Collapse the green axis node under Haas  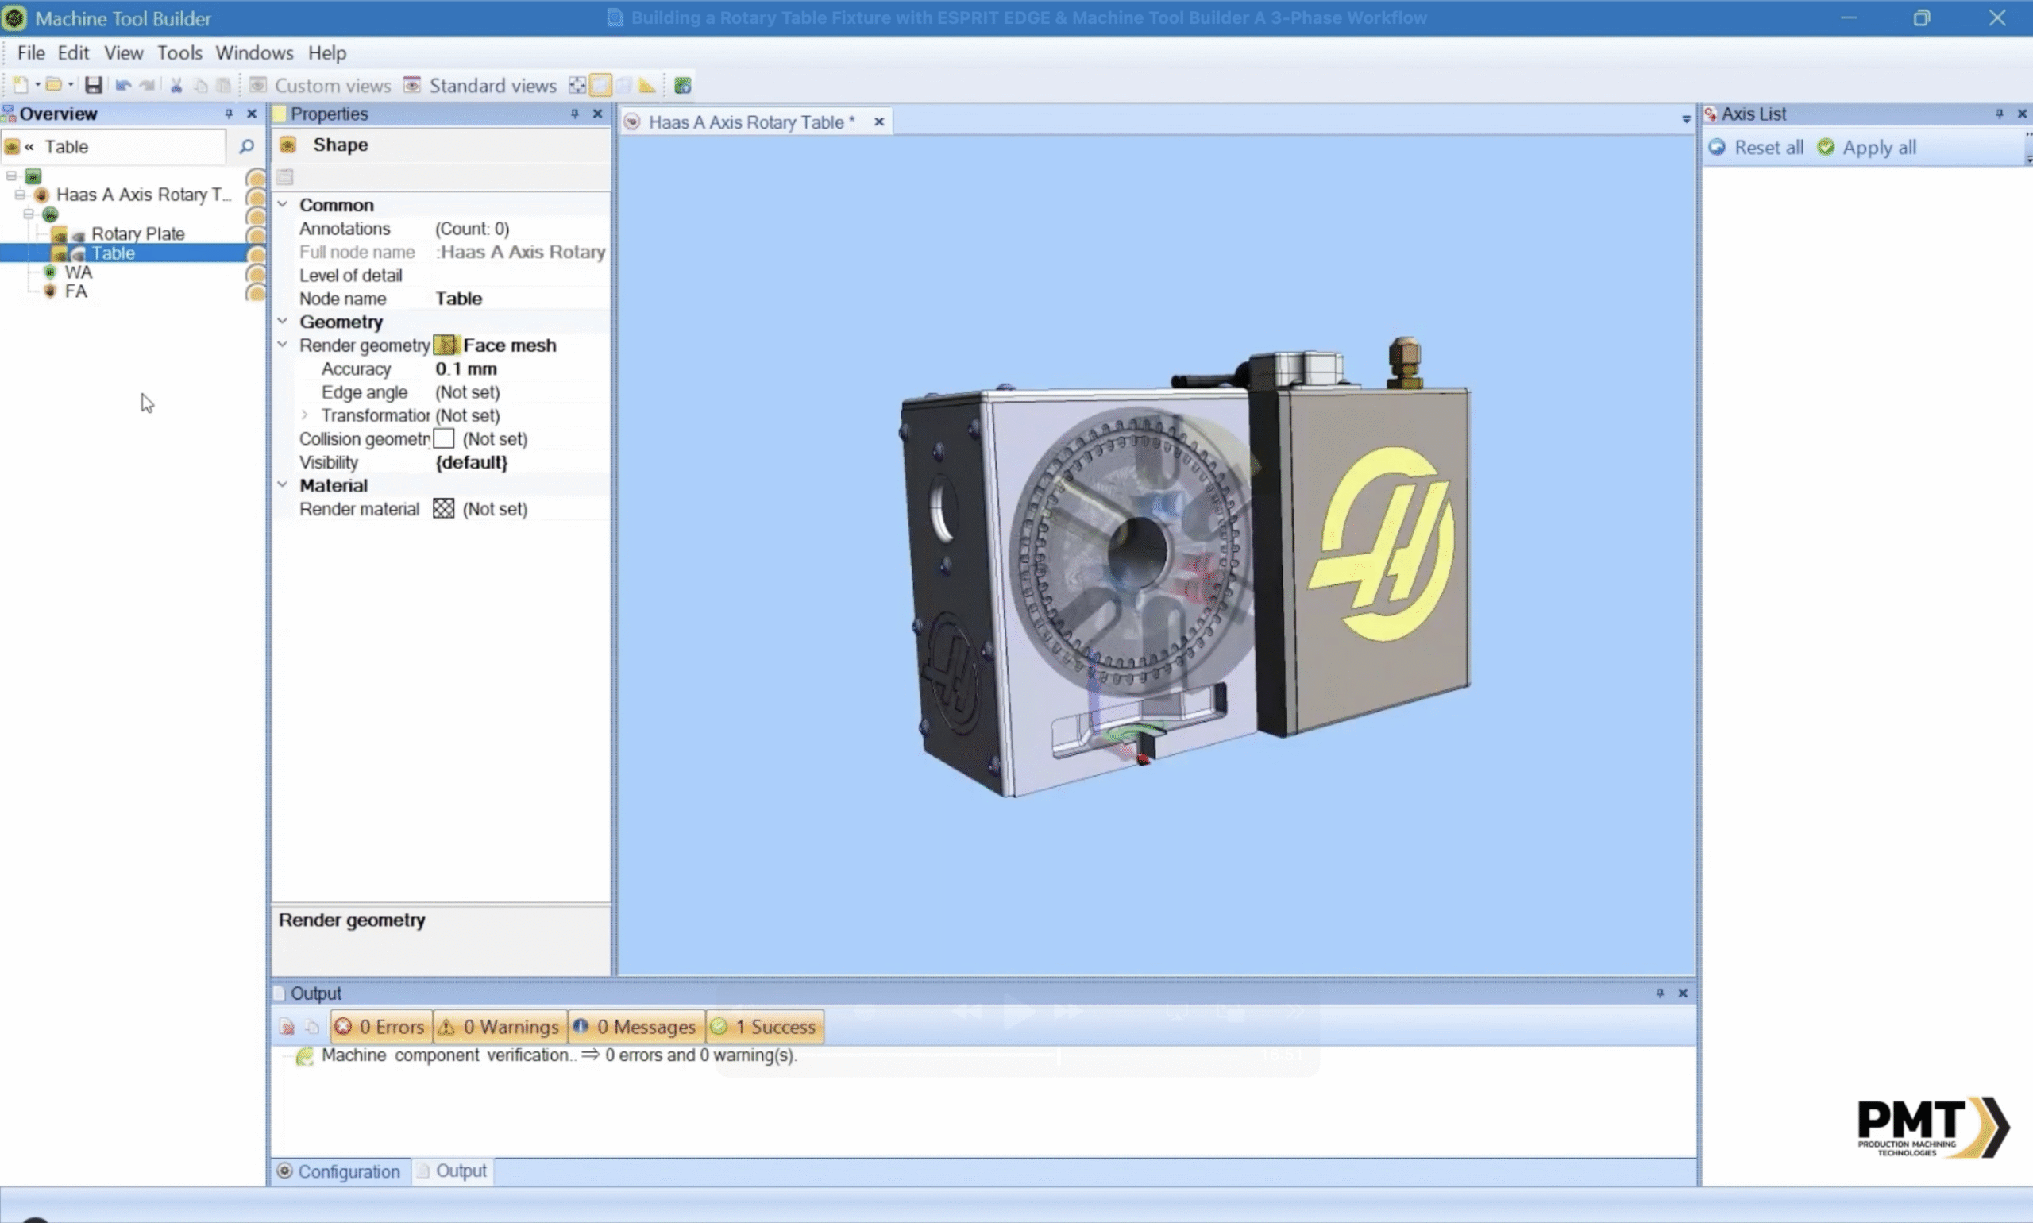pyautogui.click(x=29, y=214)
